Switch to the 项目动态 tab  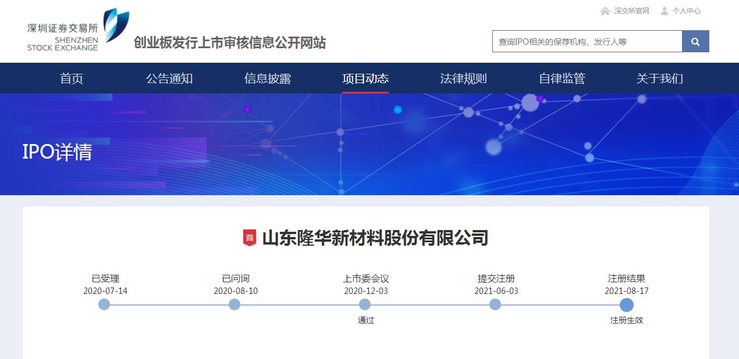point(365,78)
